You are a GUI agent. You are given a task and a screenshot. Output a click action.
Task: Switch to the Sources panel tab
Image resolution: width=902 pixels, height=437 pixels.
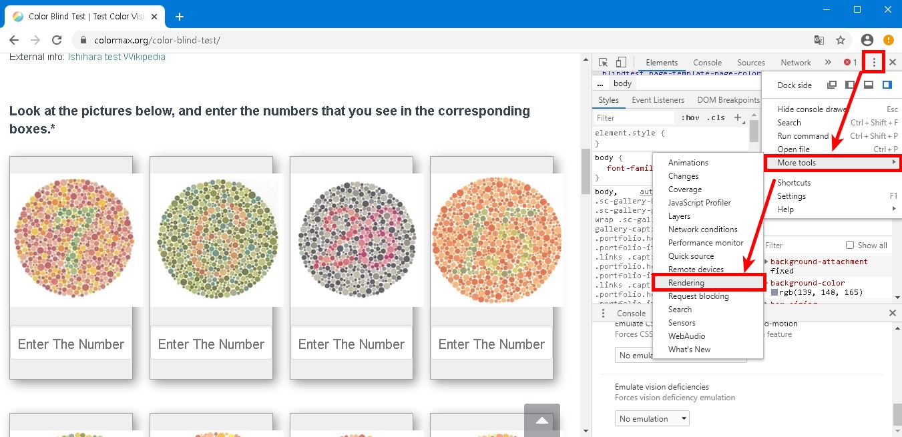click(751, 62)
